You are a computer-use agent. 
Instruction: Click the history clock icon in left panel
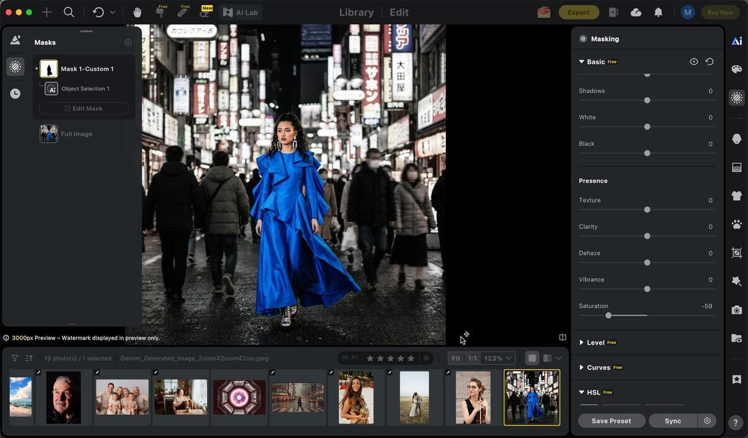16,93
